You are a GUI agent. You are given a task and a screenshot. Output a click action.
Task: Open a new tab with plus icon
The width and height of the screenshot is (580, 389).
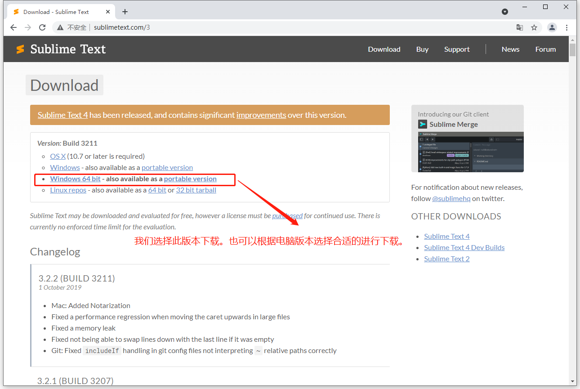pyautogui.click(x=125, y=12)
